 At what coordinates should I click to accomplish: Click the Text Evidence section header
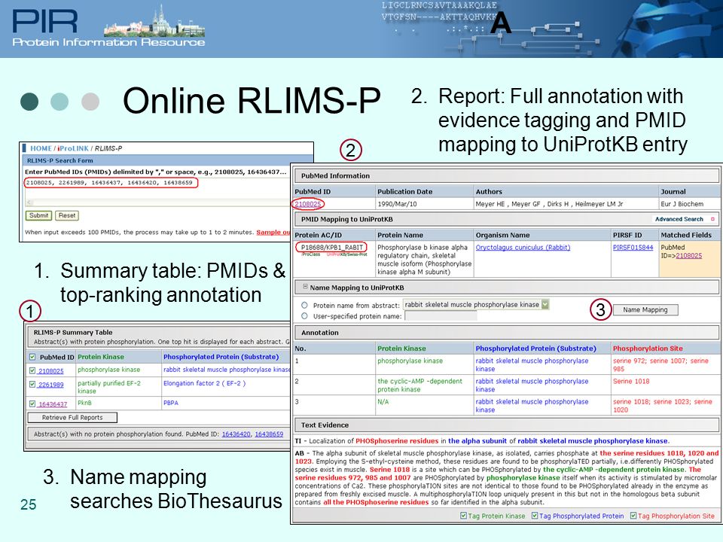point(506,425)
